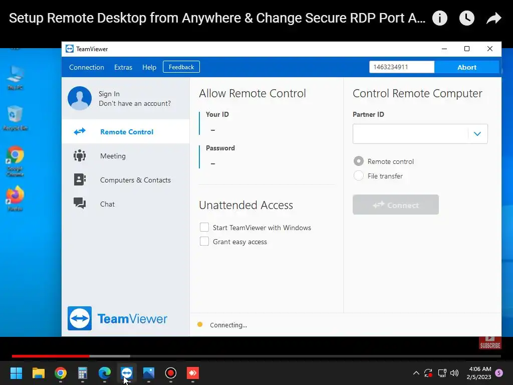Switch to the Chat tab
Screen dimensions: 513x385
[x=126, y=204]
